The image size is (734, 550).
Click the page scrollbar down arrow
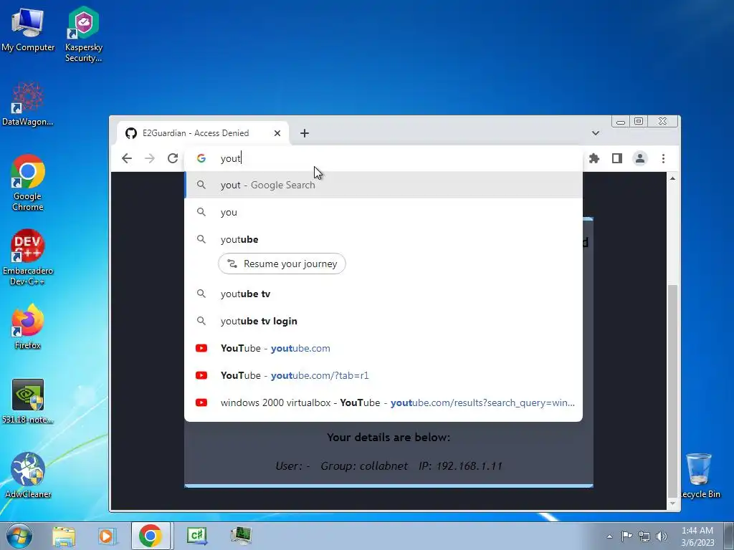click(672, 503)
